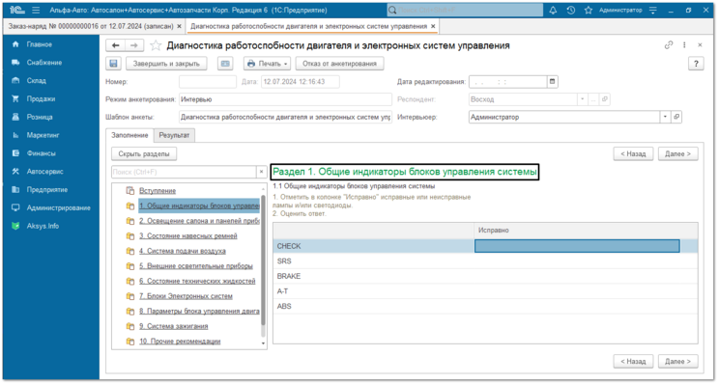Image resolution: width=718 pixels, height=384 pixels.
Task: Select section 10. Прочие рекомендации
Action: 180,342
